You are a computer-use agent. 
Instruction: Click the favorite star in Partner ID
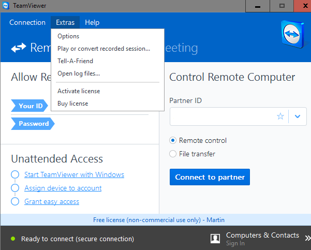tap(280, 116)
